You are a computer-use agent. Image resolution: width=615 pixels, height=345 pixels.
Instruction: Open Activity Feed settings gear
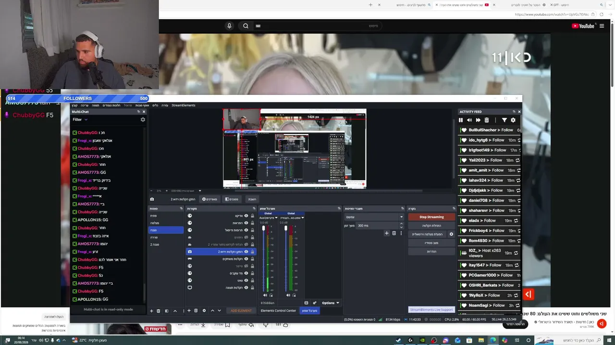pos(513,120)
